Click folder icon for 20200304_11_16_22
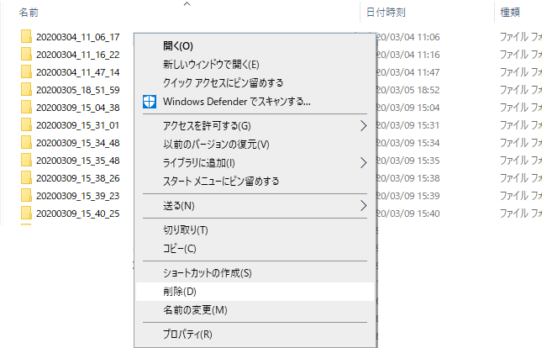The height and width of the screenshot is (348, 542). [26, 55]
